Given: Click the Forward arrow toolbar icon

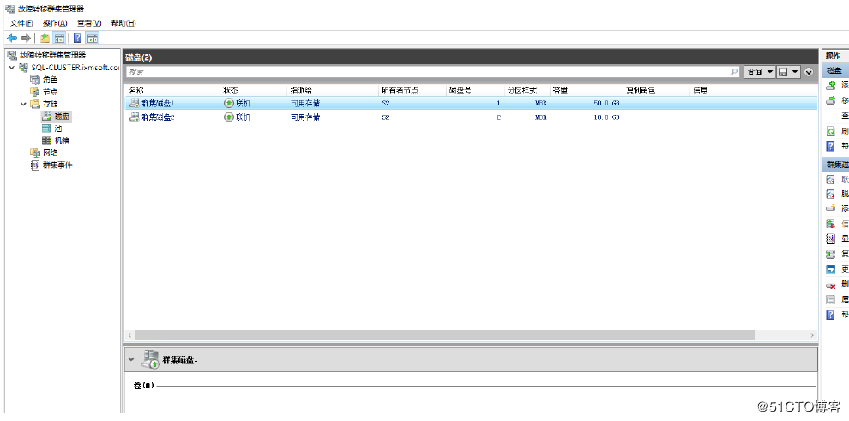Looking at the screenshot, I should coord(26,39).
